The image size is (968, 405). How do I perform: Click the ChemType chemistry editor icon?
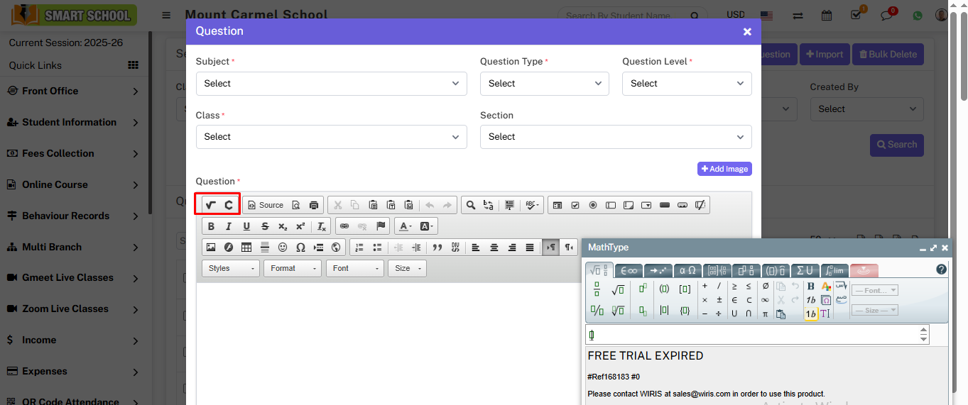(229, 205)
